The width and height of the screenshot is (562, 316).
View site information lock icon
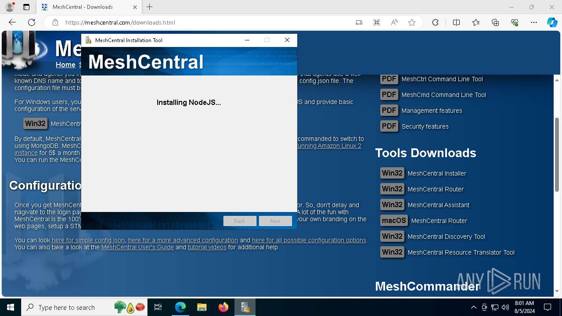point(55,22)
